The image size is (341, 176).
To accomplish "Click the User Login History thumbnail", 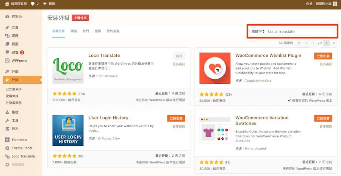I will point(68,130).
